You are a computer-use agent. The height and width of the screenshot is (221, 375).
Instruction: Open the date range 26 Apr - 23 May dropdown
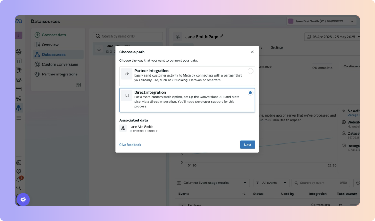332,36
